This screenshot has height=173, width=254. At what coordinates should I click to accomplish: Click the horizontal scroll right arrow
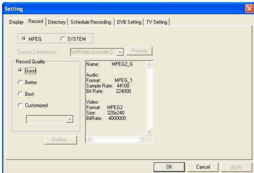pyautogui.click(x=142, y=139)
